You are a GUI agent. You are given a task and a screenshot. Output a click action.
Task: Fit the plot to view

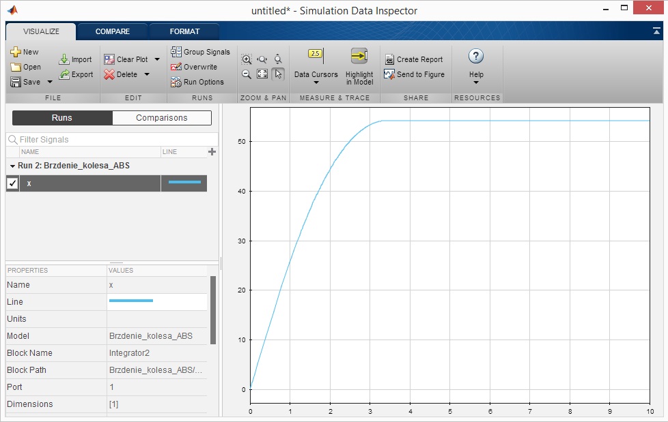pyautogui.click(x=262, y=74)
